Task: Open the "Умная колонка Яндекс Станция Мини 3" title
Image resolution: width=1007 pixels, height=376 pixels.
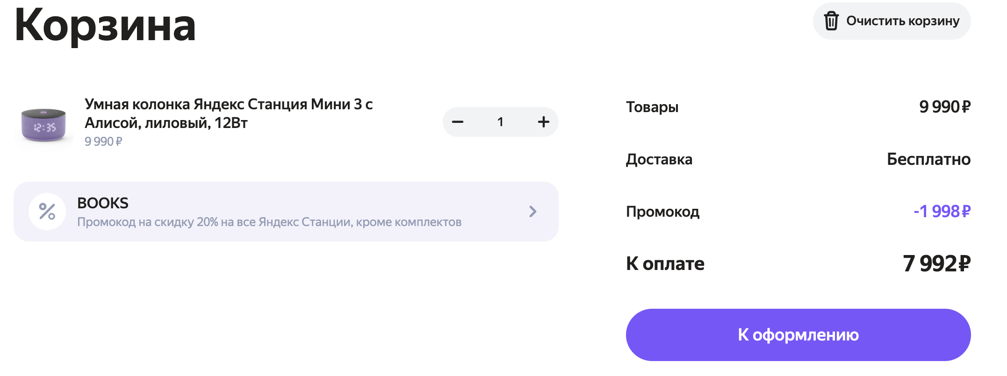Action: tap(228, 113)
